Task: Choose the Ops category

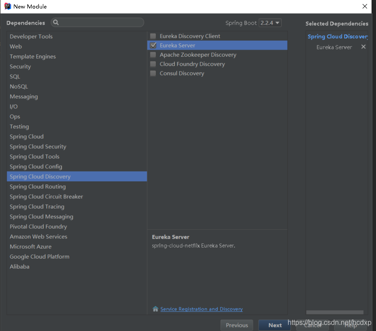Action: pos(77,117)
